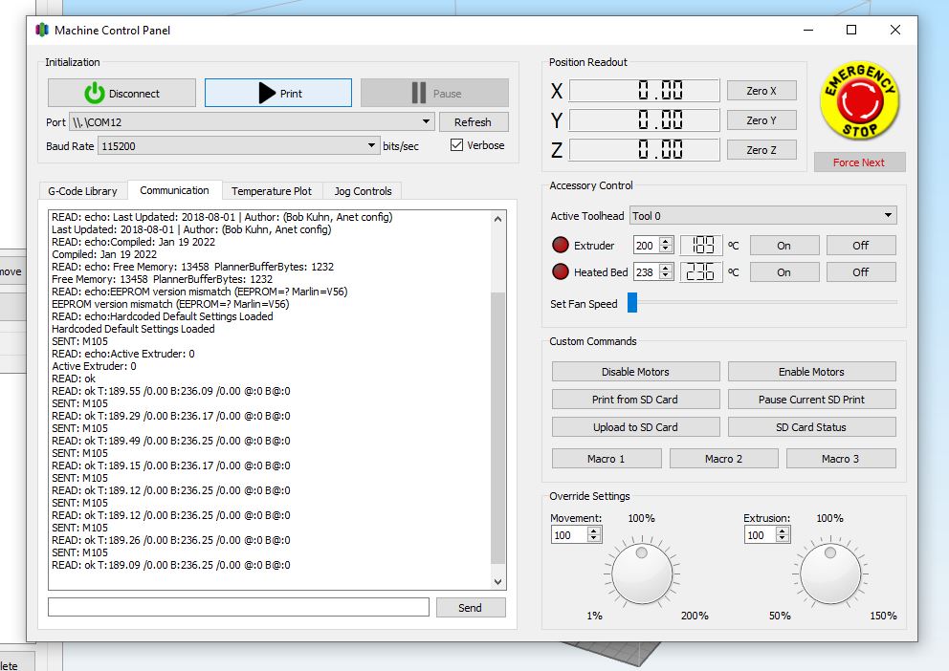Click the Emergency Stop icon

(x=859, y=103)
